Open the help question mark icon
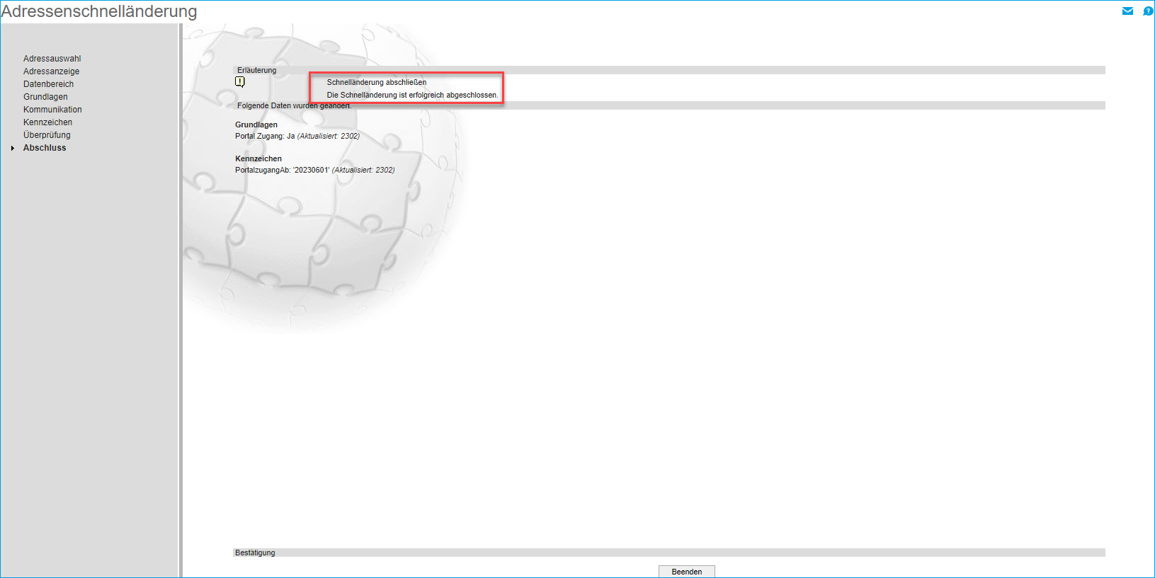Screen dimensions: 1155x578 pyautogui.click(x=1148, y=11)
